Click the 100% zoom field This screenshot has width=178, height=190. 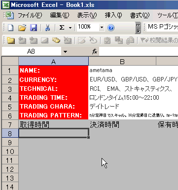point(88,27)
